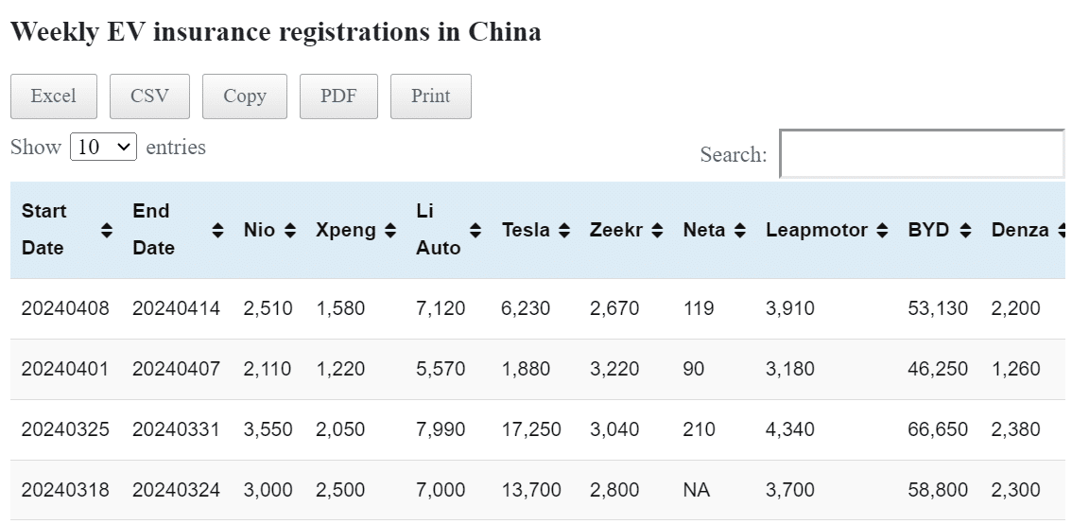Sort the Denza column icon
Image resolution: width=1072 pixels, height=524 pixels.
[1063, 230]
